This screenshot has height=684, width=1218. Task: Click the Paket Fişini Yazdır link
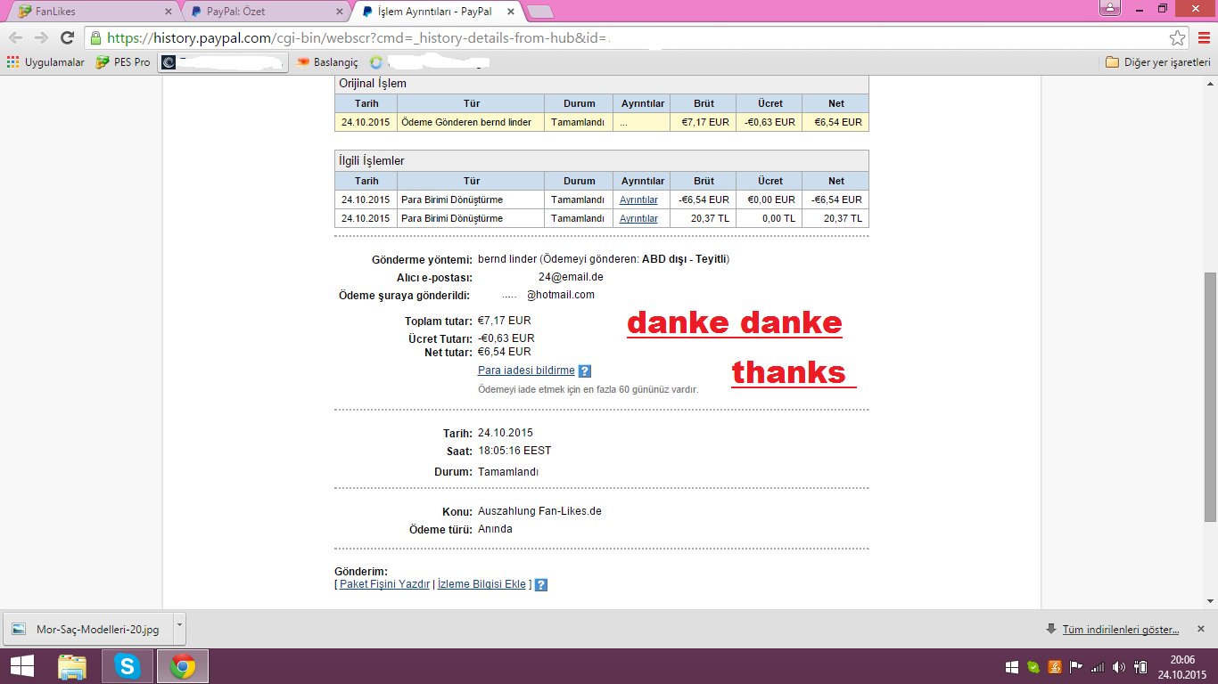[x=384, y=584]
